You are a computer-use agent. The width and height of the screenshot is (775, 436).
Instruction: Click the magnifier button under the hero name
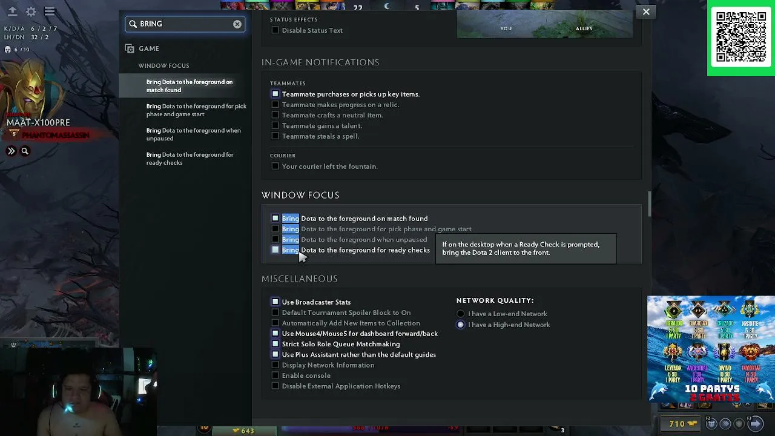[25, 151]
